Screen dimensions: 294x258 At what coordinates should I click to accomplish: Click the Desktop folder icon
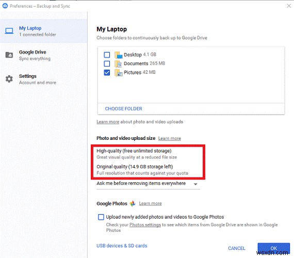pyautogui.click(x=118, y=55)
